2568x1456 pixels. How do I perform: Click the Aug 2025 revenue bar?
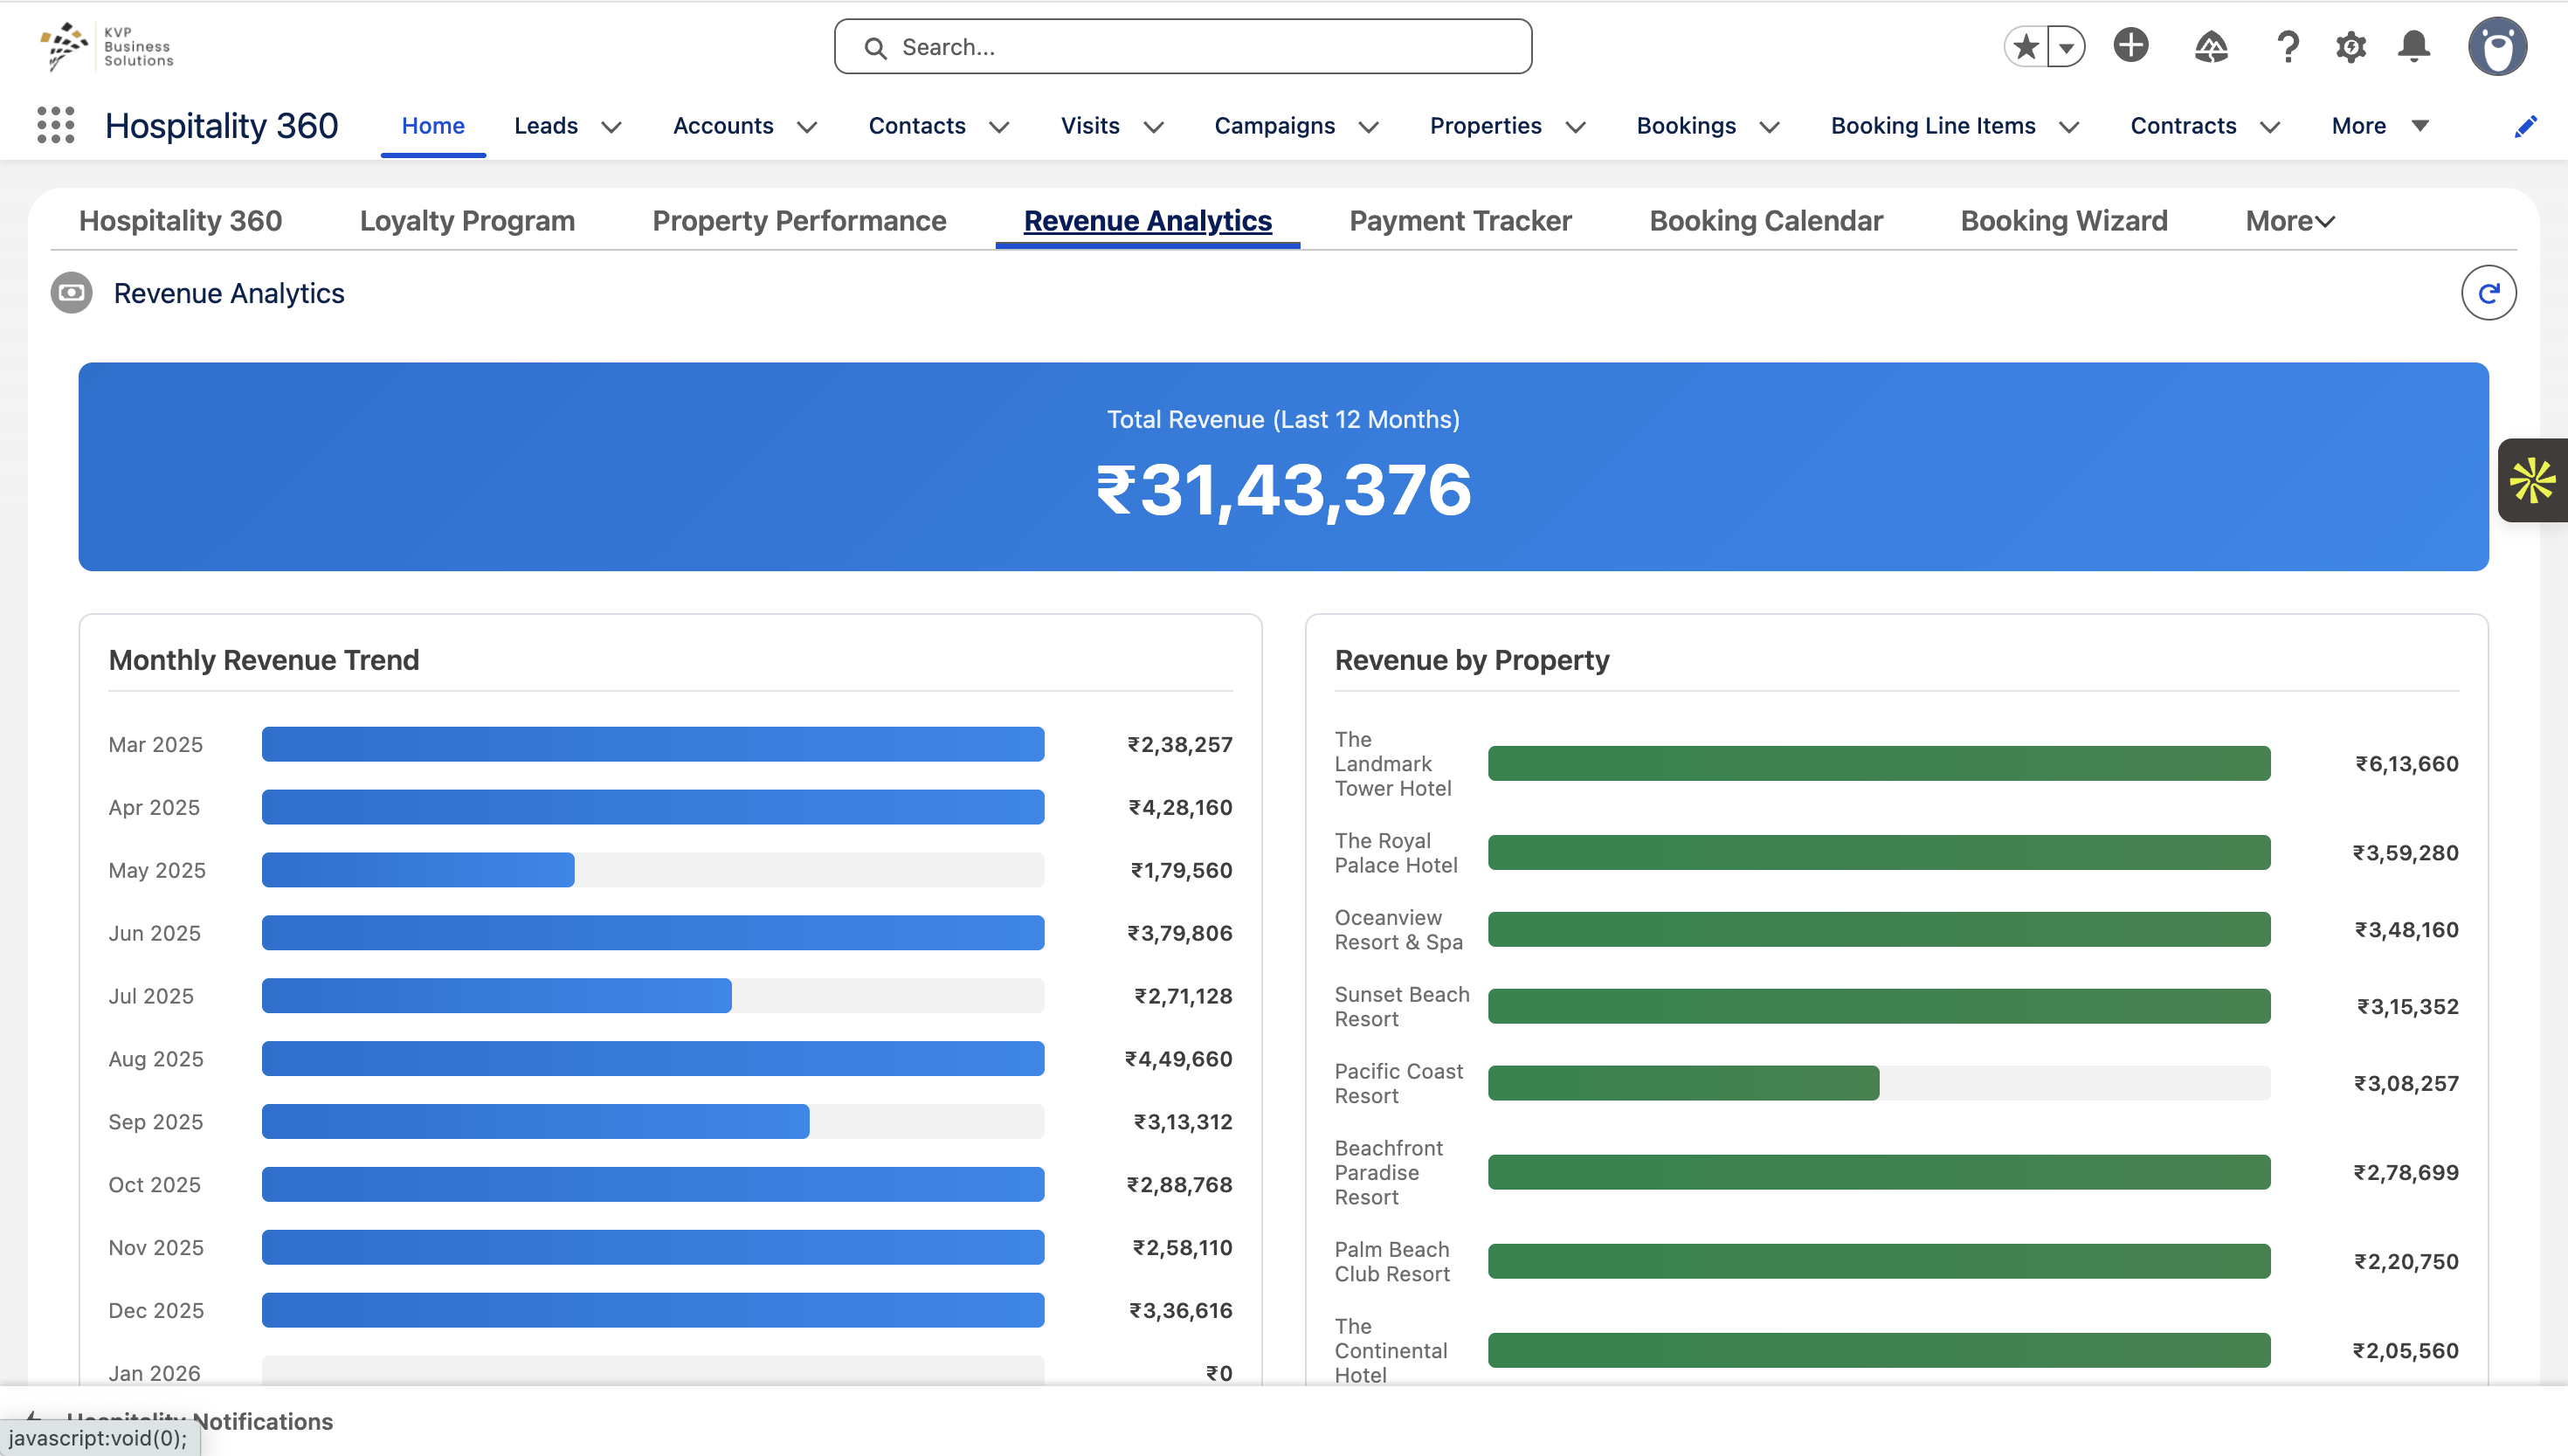point(652,1058)
